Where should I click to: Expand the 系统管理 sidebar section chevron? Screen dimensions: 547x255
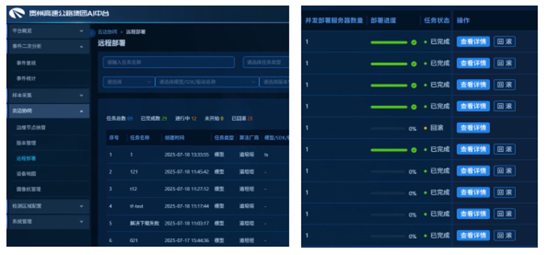(x=81, y=222)
